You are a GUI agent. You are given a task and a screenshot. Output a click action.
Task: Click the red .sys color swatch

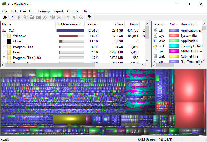[174, 36]
